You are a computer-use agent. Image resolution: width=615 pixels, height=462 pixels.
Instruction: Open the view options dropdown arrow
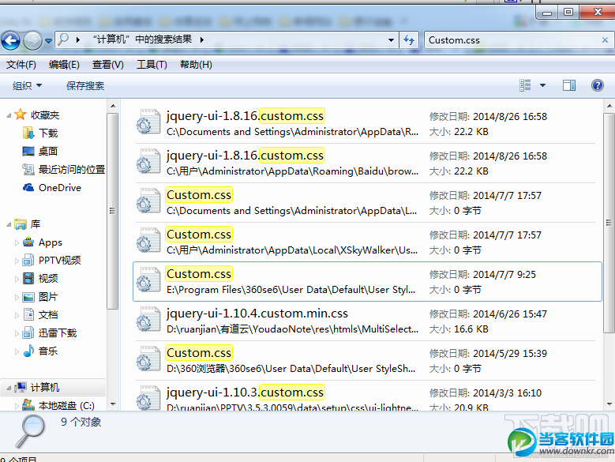[x=542, y=85]
